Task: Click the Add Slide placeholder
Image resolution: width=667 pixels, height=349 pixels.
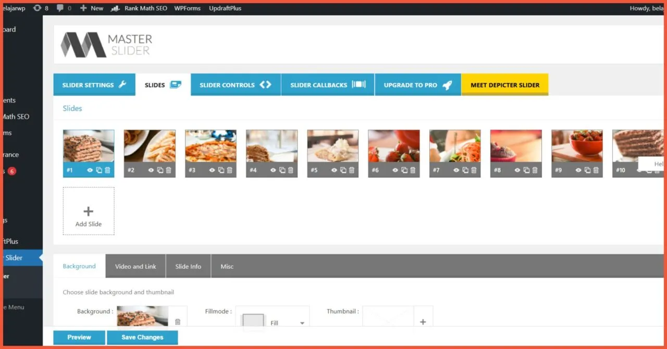Action: (x=88, y=211)
